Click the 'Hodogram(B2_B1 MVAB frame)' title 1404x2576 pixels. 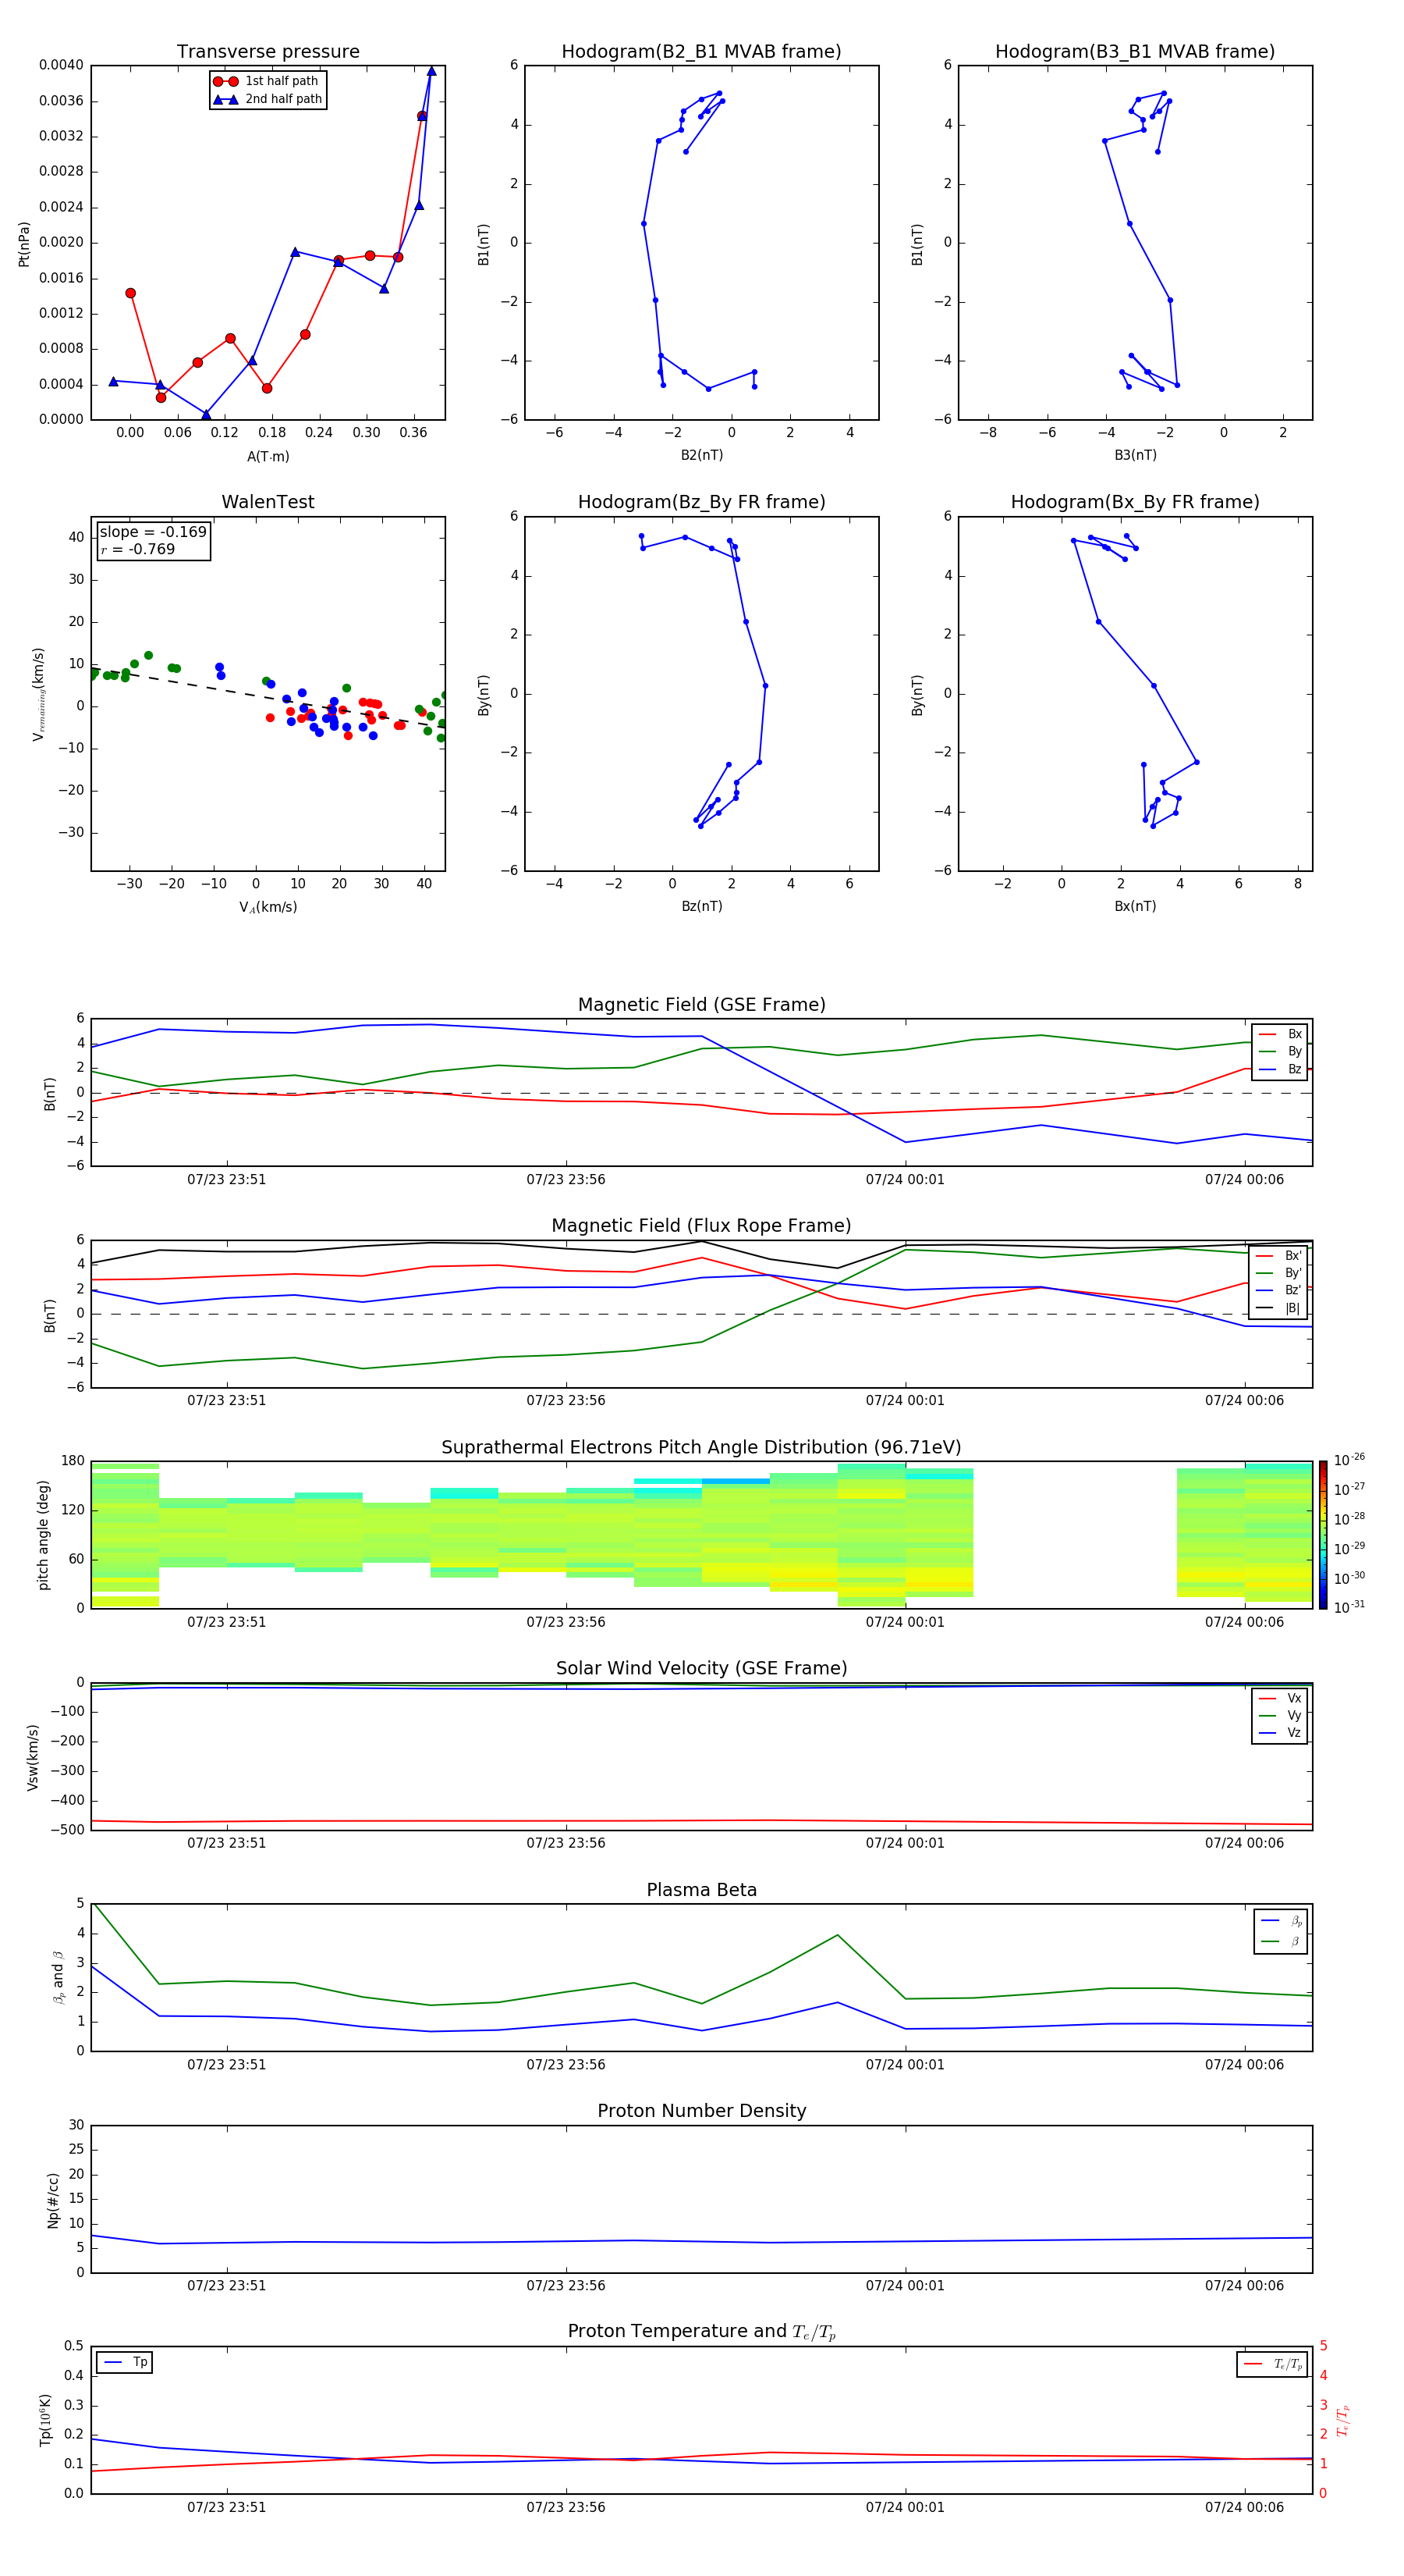701,52
